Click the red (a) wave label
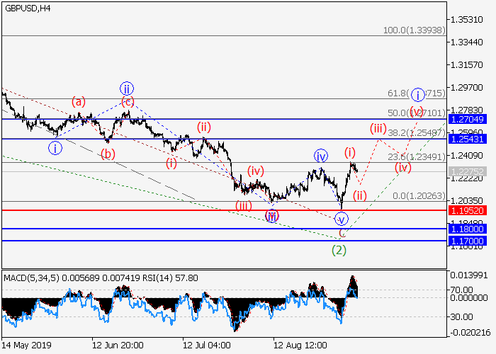The image size is (496, 354). click(78, 102)
